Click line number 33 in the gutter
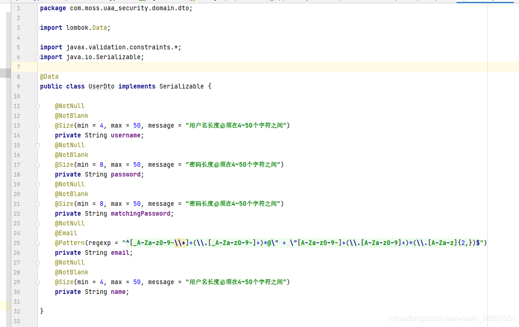Image resolution: width=519 pixels, height=327 pixels. [17, 321]
